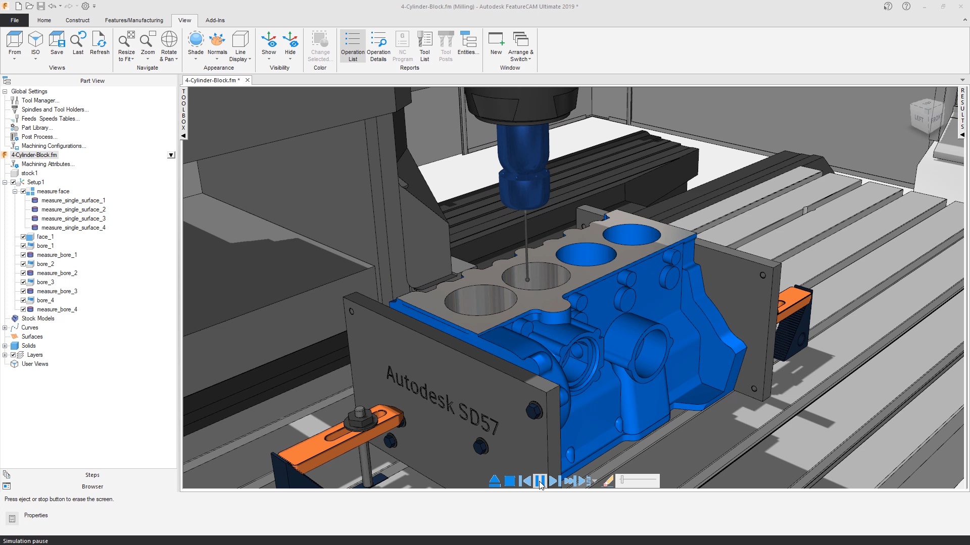Switch to the Construct ribbon tab
970x545 pixels.
(x=77, y=20)
